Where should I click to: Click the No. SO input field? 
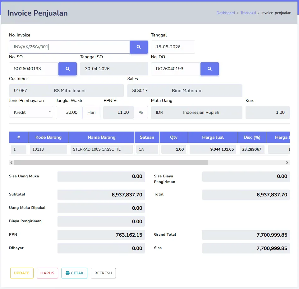pyautogui.click(x=34, y=69)
